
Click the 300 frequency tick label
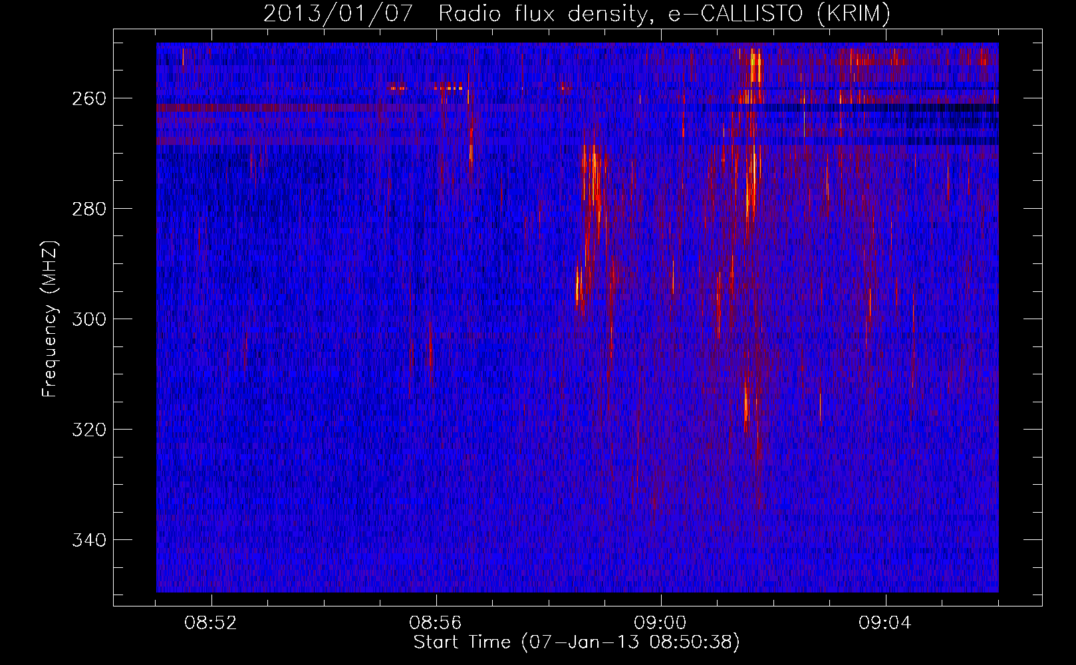click(x=88, y=319)
